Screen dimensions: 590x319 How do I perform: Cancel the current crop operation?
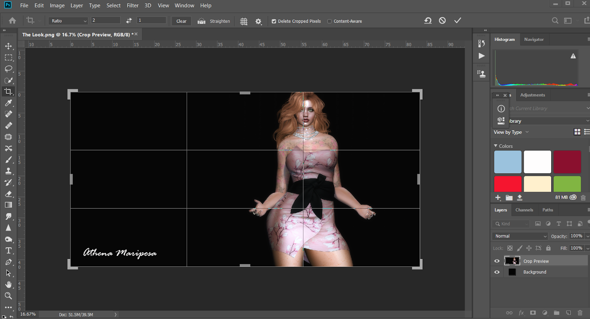[442, 21]
